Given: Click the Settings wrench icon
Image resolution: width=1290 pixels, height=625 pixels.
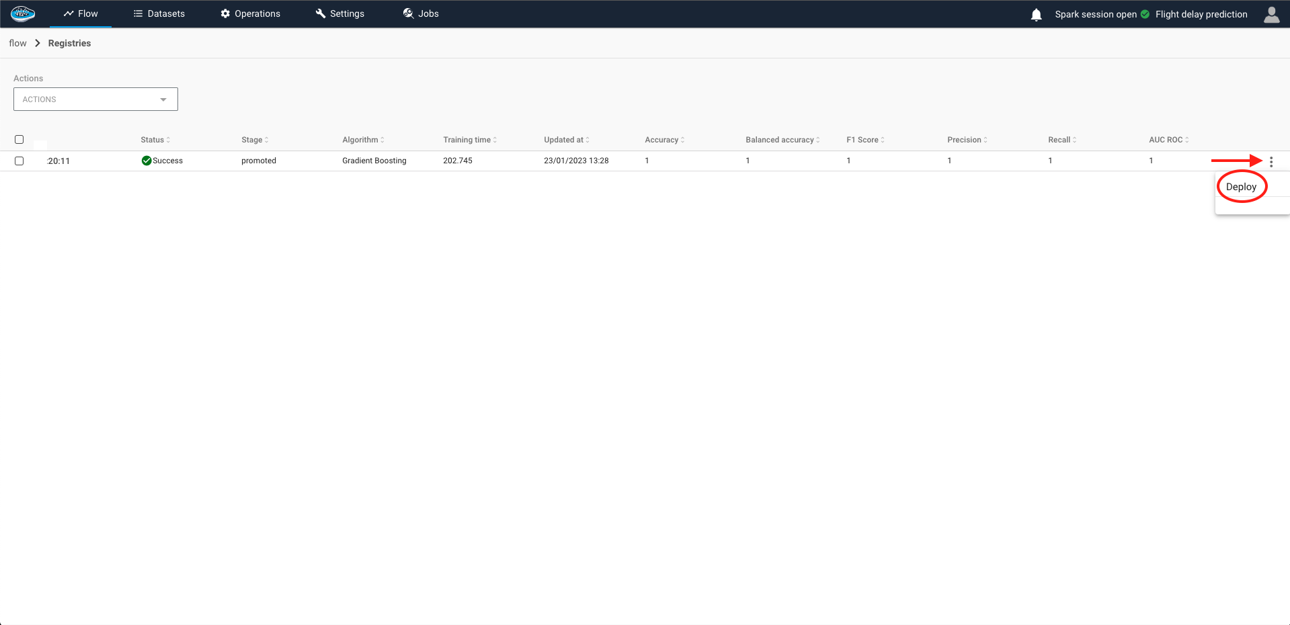Looking at the screenshot, I should coord(321,13).
